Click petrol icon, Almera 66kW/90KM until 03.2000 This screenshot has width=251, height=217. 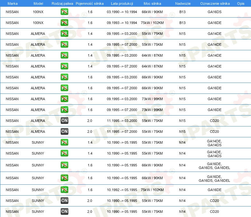[64, 77]
